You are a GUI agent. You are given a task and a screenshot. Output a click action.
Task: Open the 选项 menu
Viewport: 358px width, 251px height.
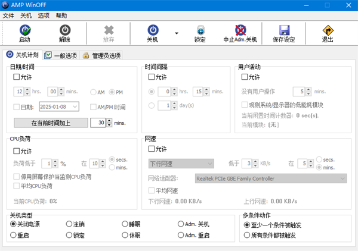[44, 15]
